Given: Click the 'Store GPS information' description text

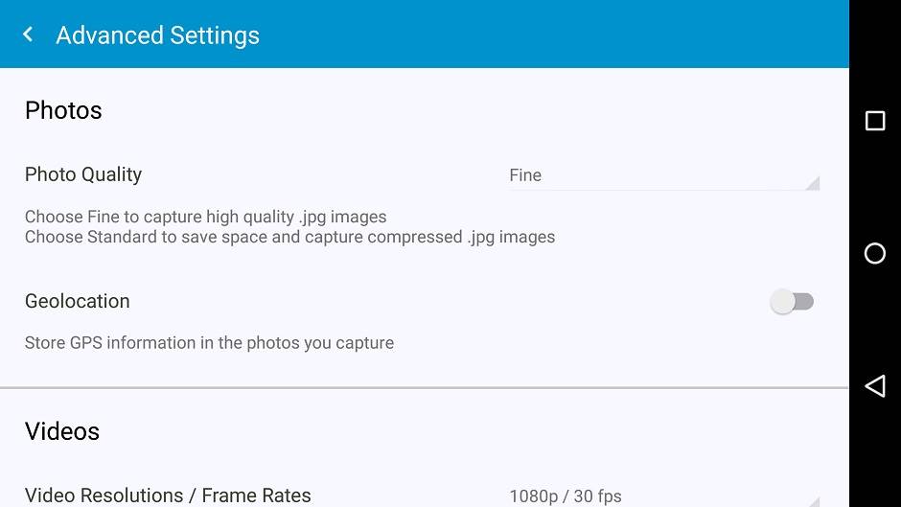Looking at the screenshot, I should [209, 342].
